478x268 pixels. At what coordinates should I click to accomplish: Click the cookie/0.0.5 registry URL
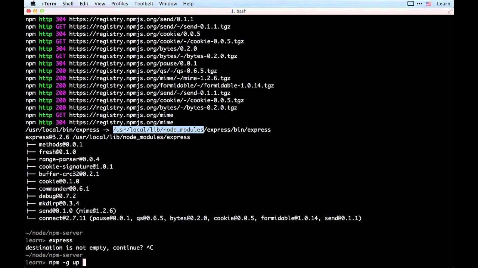134,34
